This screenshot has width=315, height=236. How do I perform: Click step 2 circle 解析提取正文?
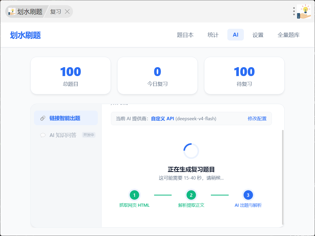point(191,195)
